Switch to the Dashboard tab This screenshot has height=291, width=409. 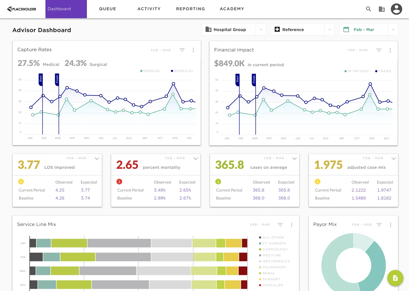[66, 9]
